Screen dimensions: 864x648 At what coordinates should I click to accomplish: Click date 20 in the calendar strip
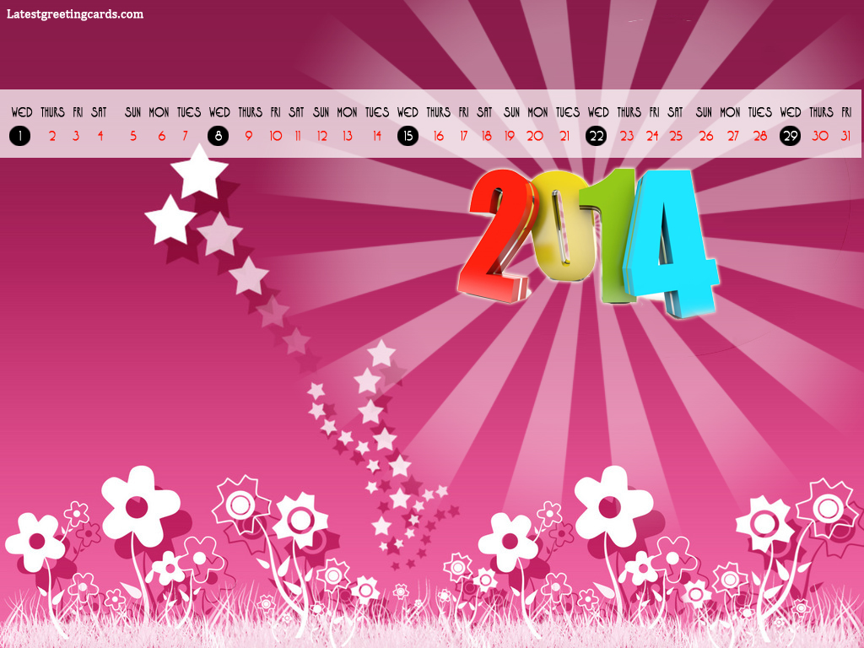tap(534, 136)
